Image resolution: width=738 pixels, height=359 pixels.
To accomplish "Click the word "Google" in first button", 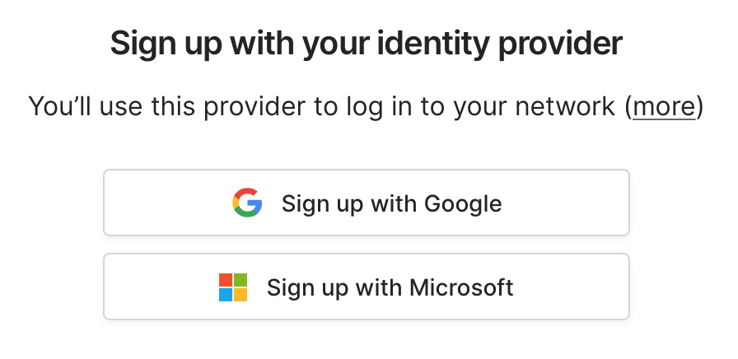I will (x=463, y=203).
